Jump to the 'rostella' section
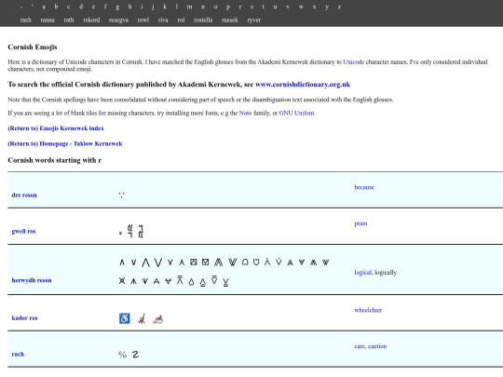 click(x=203, y=20)
